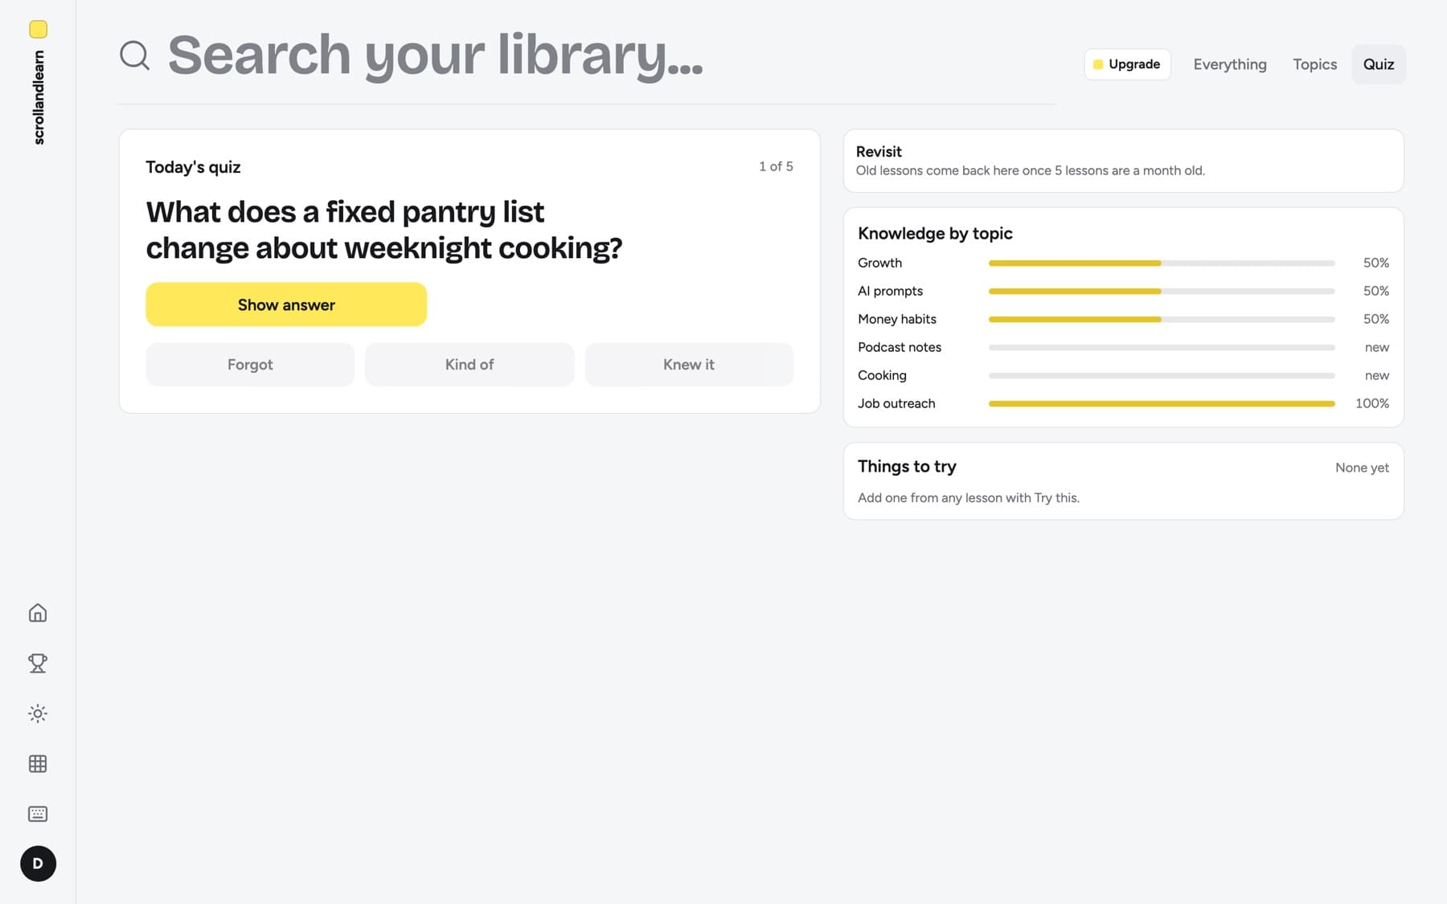The height and width of the screenshot is (904, 1447).
Task: Click the vertical scrollandlearn brand text
Action: pyautogui.click(x=39, y=97)
